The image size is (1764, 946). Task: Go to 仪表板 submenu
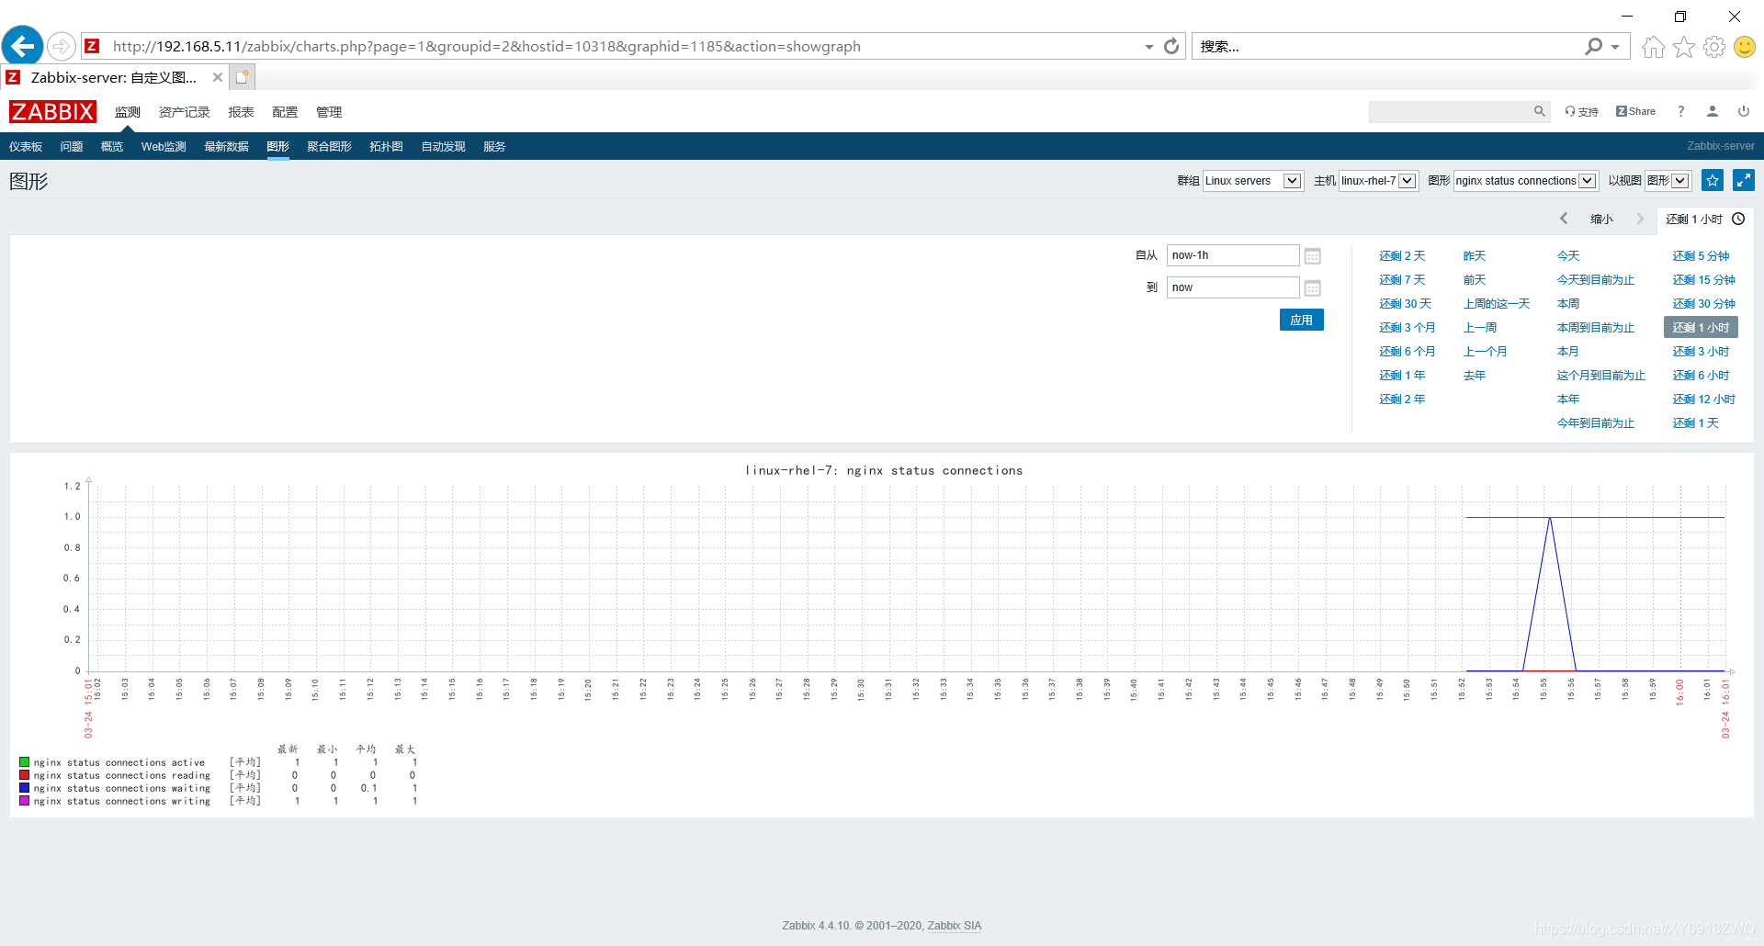(26, 147)
